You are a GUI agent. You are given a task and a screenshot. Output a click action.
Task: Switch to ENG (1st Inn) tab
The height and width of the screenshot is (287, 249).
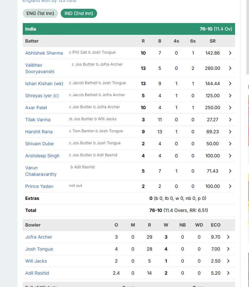click(x=40, y=13)
